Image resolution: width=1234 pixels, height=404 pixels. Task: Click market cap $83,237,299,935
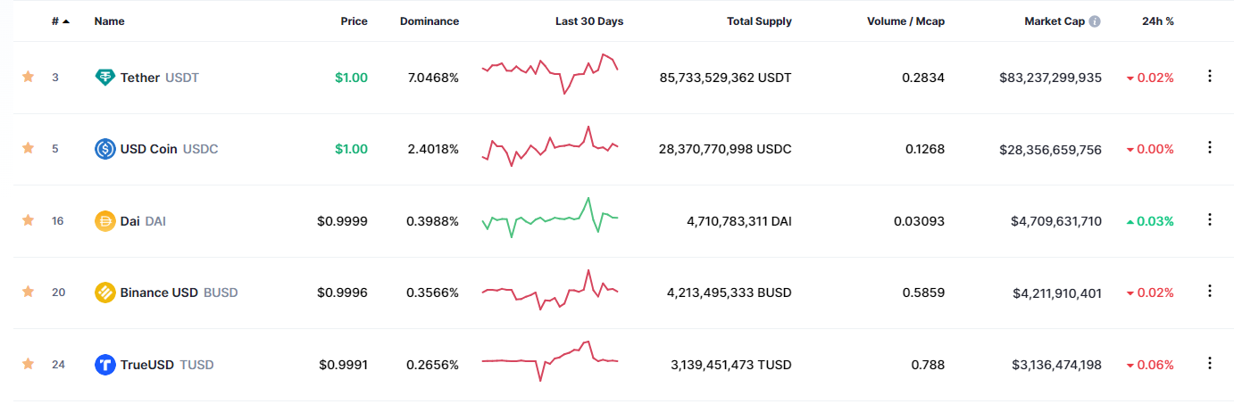pyautogui.click(x=1050, y=78)
